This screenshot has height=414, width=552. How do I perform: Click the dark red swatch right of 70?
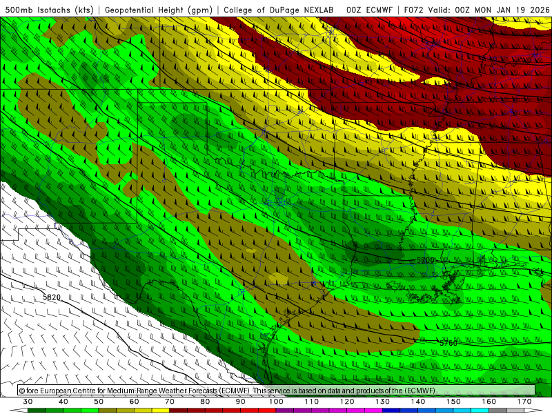(179, 411)
